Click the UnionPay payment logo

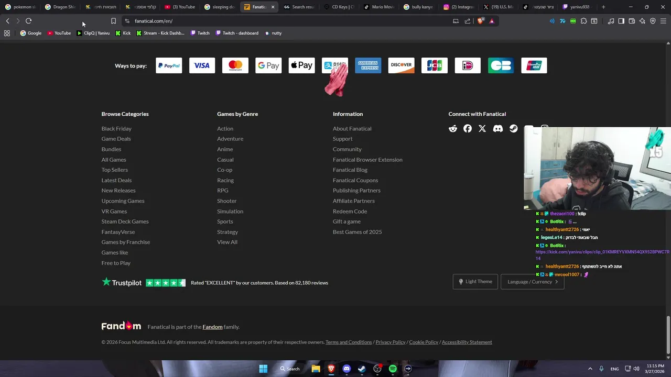[534, 65]
